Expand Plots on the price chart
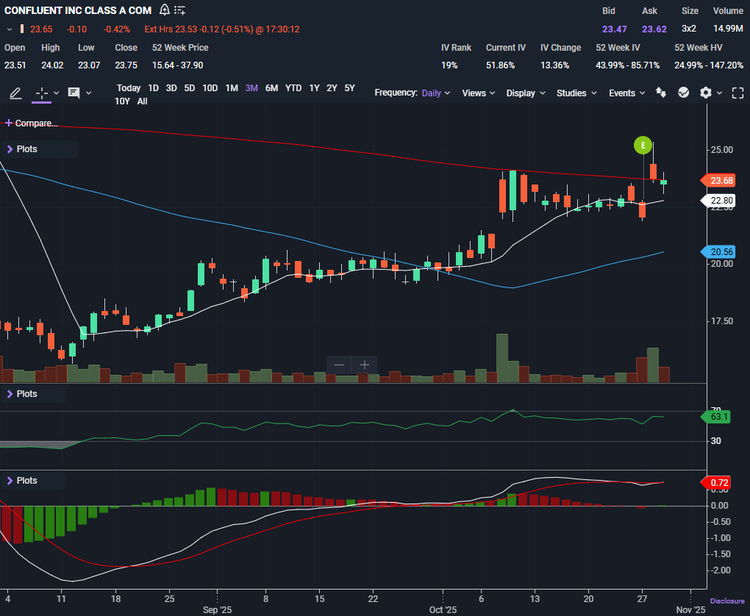This screenshot has height=616, width=750. [22, 148]
